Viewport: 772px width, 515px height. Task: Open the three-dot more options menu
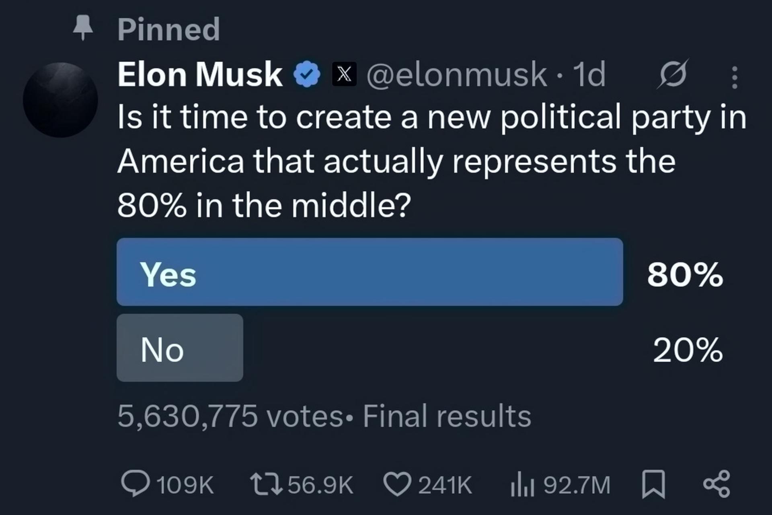pos(735,77)
